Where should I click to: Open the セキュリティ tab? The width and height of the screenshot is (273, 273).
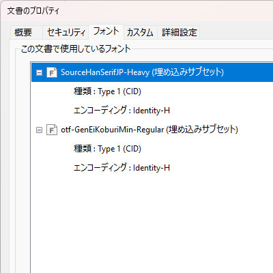[66, 32]
